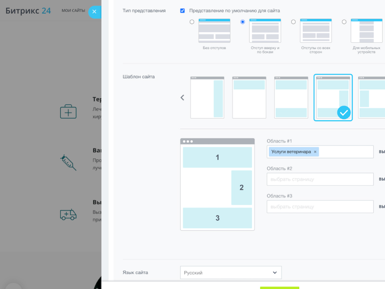Open the 'Язык сайта' dropdown
The width and height of the screenshot is (385, 289).
231,273
